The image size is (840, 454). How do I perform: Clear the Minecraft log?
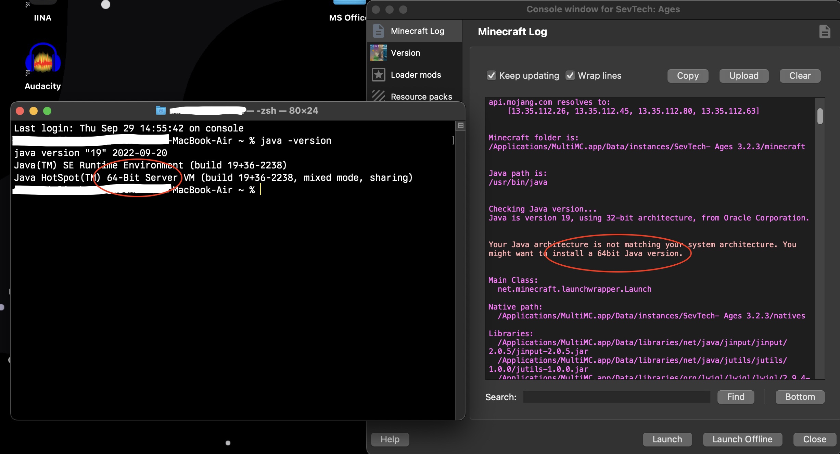pos(800,76)
